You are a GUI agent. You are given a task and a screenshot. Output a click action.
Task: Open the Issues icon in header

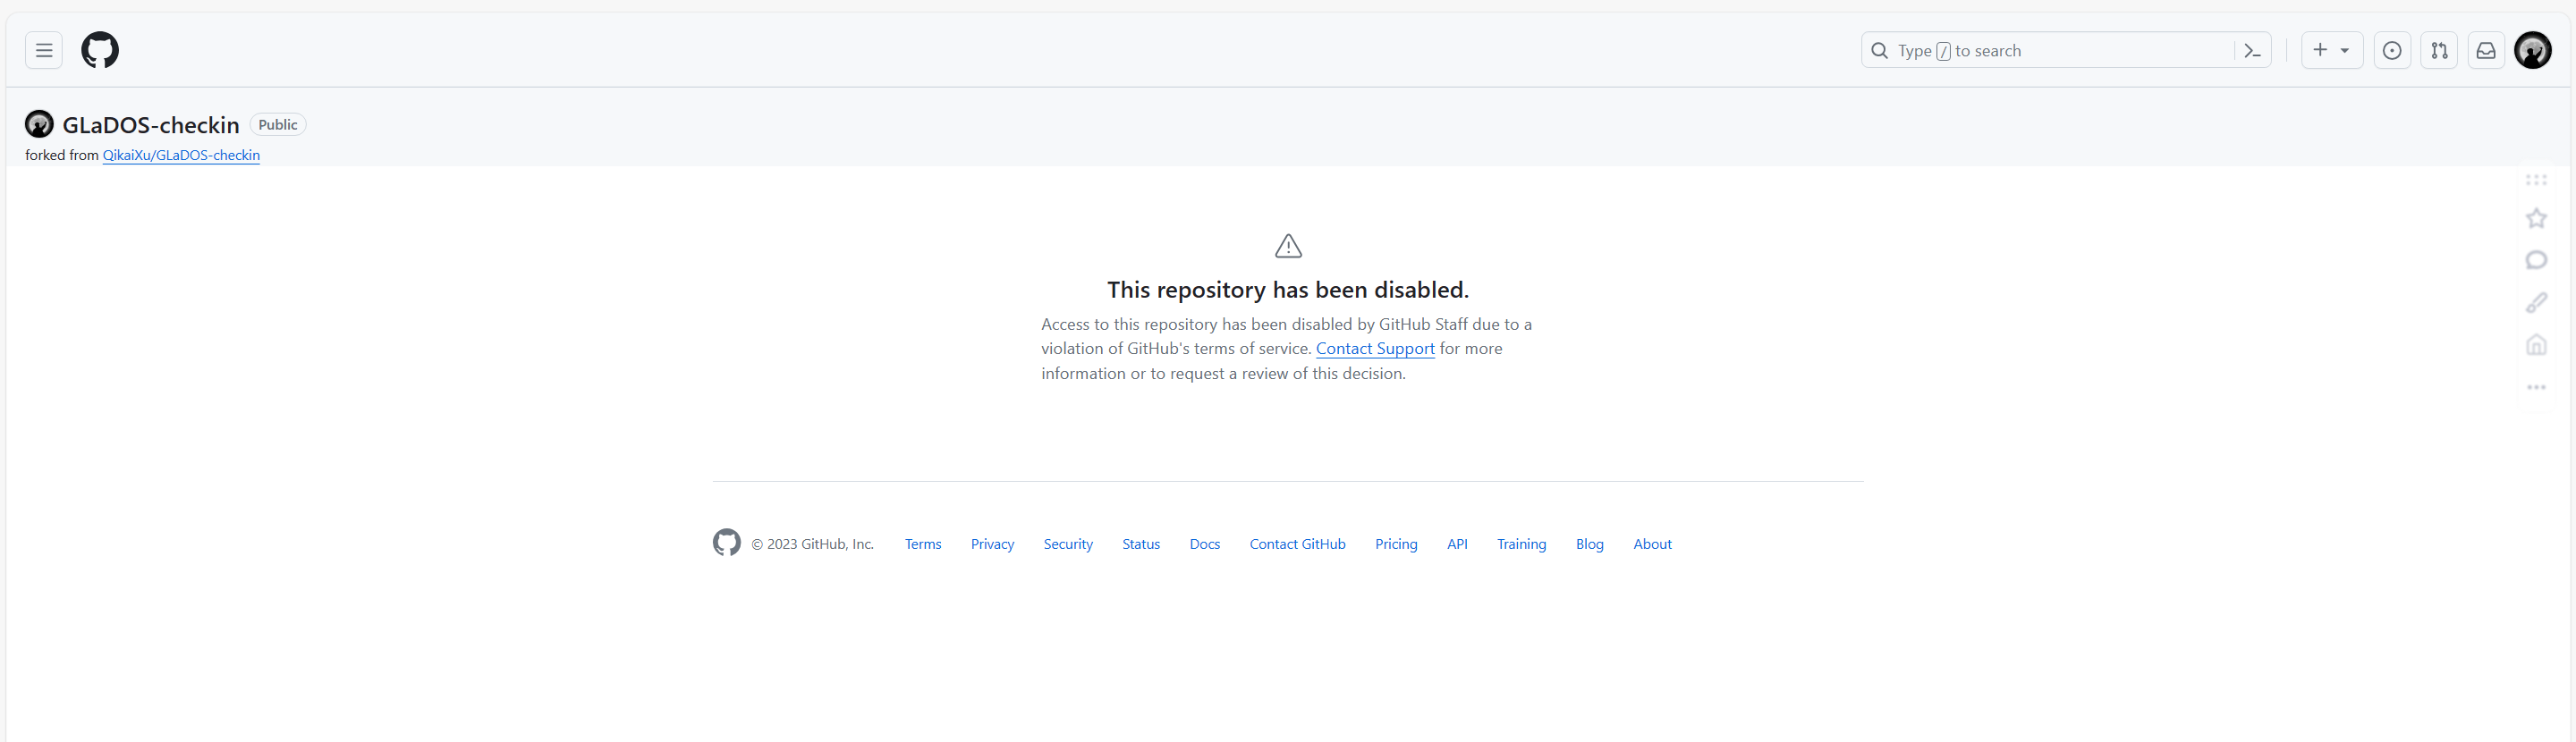click(x=2391, y=50)
